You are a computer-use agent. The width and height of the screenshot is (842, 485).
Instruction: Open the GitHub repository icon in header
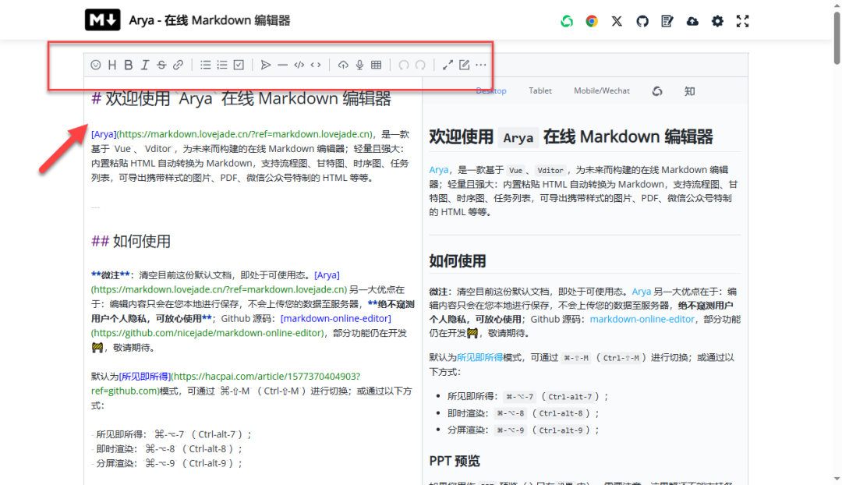click(x=642, y=21)
